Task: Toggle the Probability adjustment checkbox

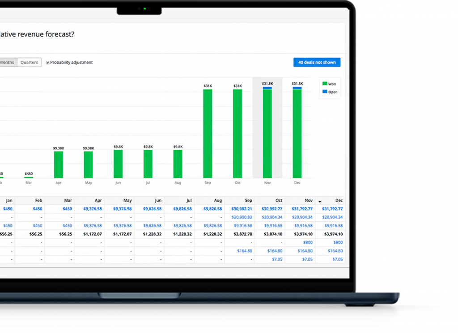Action: coord(48,63)
